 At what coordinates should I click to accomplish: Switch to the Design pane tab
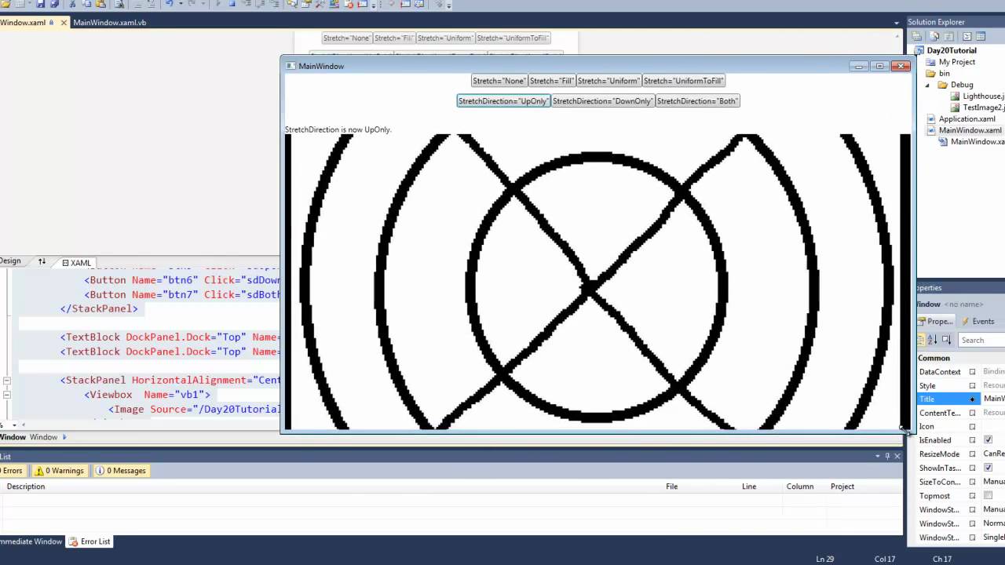click(10, 261)
